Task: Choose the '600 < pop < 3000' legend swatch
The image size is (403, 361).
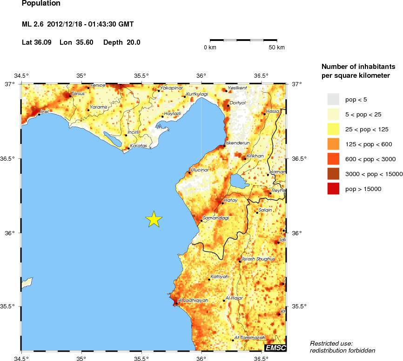Action: point(333,159)
